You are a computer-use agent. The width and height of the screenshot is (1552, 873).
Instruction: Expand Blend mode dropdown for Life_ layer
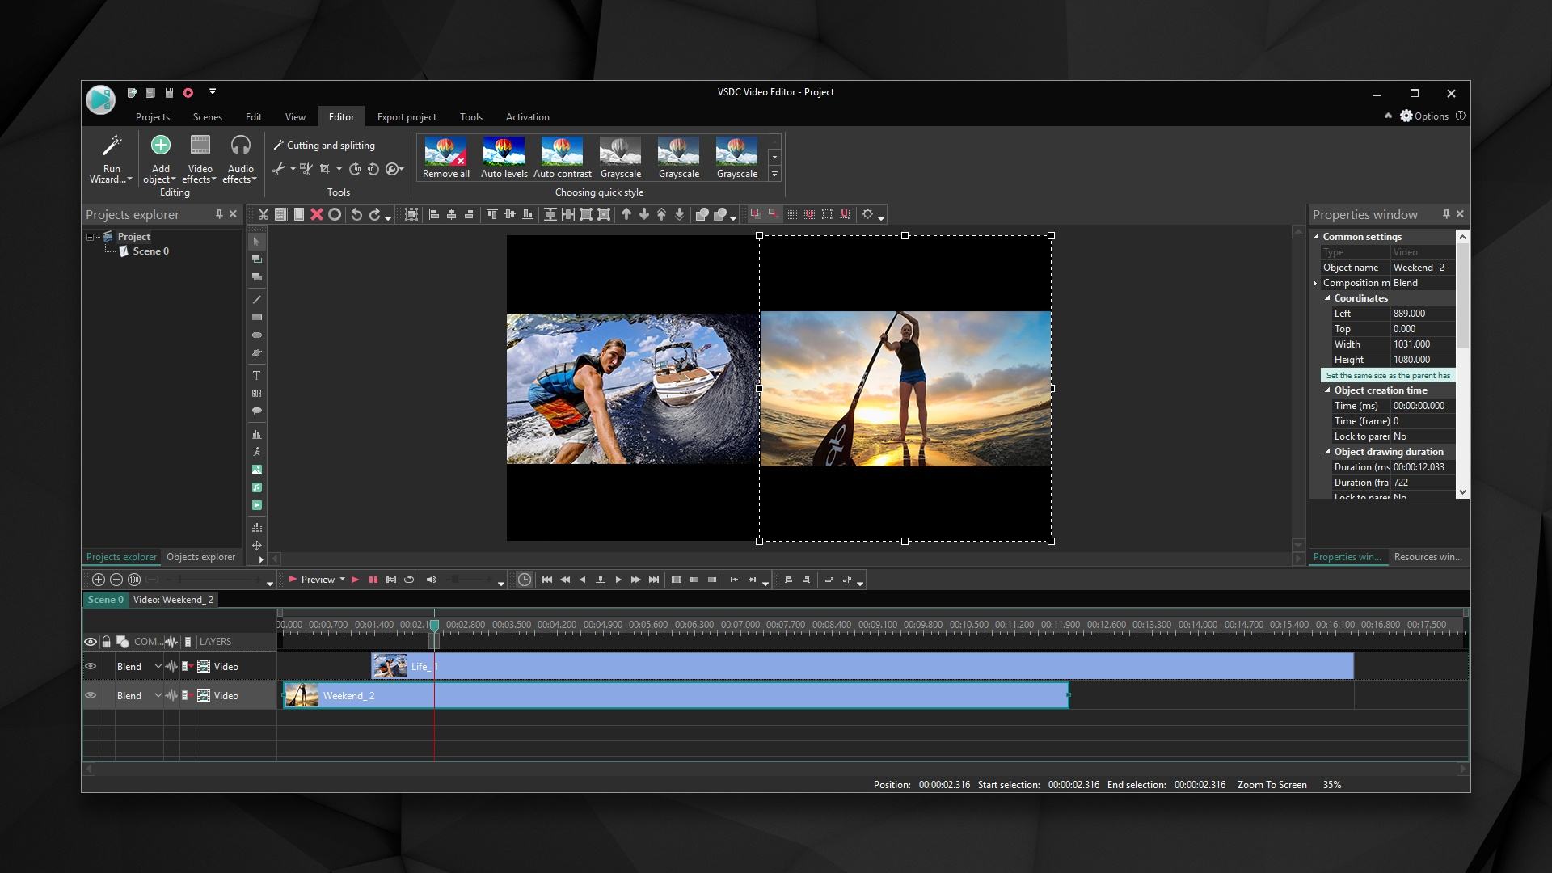tap(157, 666)
